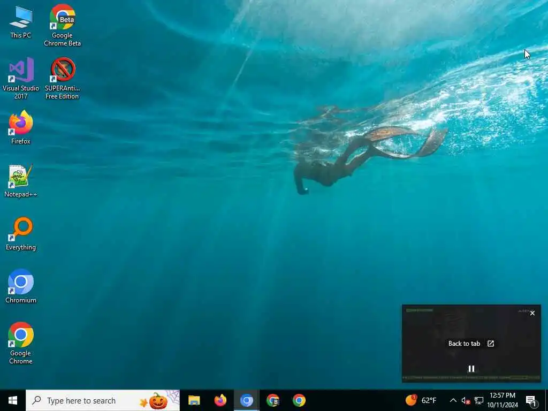Switch to the active Chromium taskbar window

coord(246,400)
